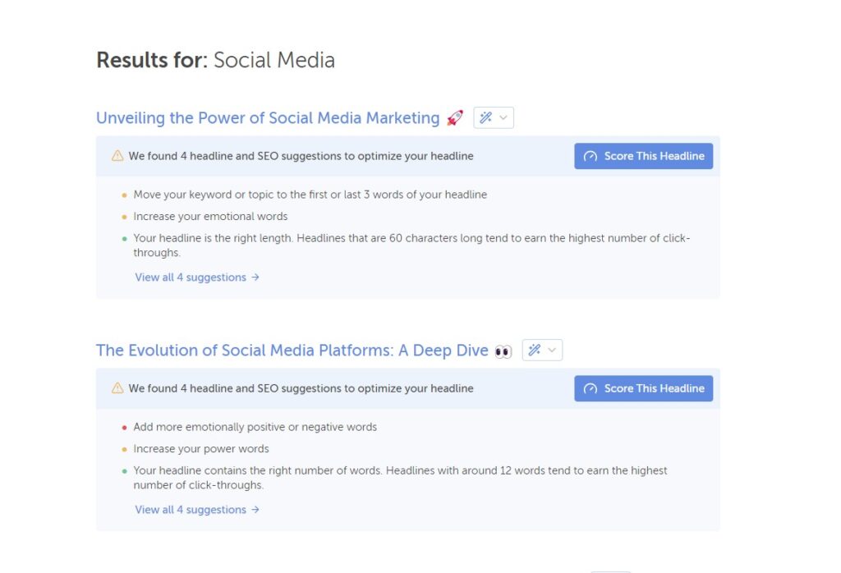Click magic wand icon beside Unveiling headline
Image resolution: width=841 pixels, height=573 pixels.
coord(485,118)
